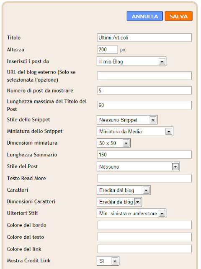Focus the Altezza pixel field
Image resolution: width=201 pixels, height=269 pixels.
pos(108,50)
